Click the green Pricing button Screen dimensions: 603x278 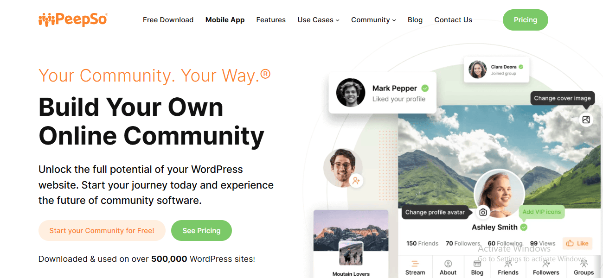526,20
